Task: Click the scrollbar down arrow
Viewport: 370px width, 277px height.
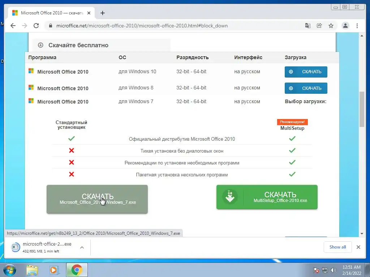Action: [x=362, y=234]
